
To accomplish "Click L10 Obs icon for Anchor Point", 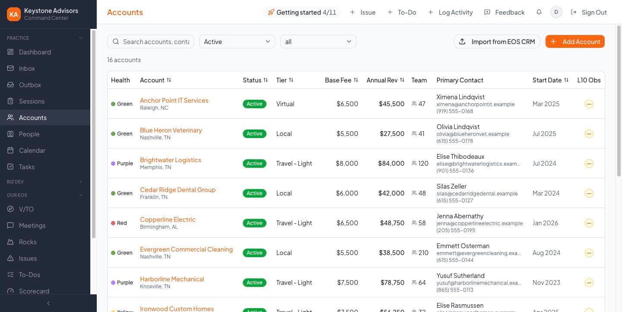I will pyautogui.click(x=589, y=104).
